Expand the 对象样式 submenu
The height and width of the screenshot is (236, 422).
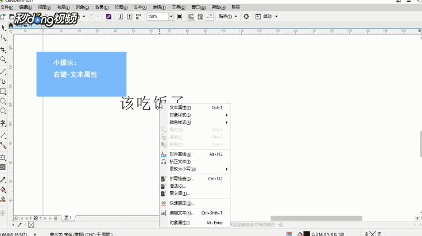195,115
